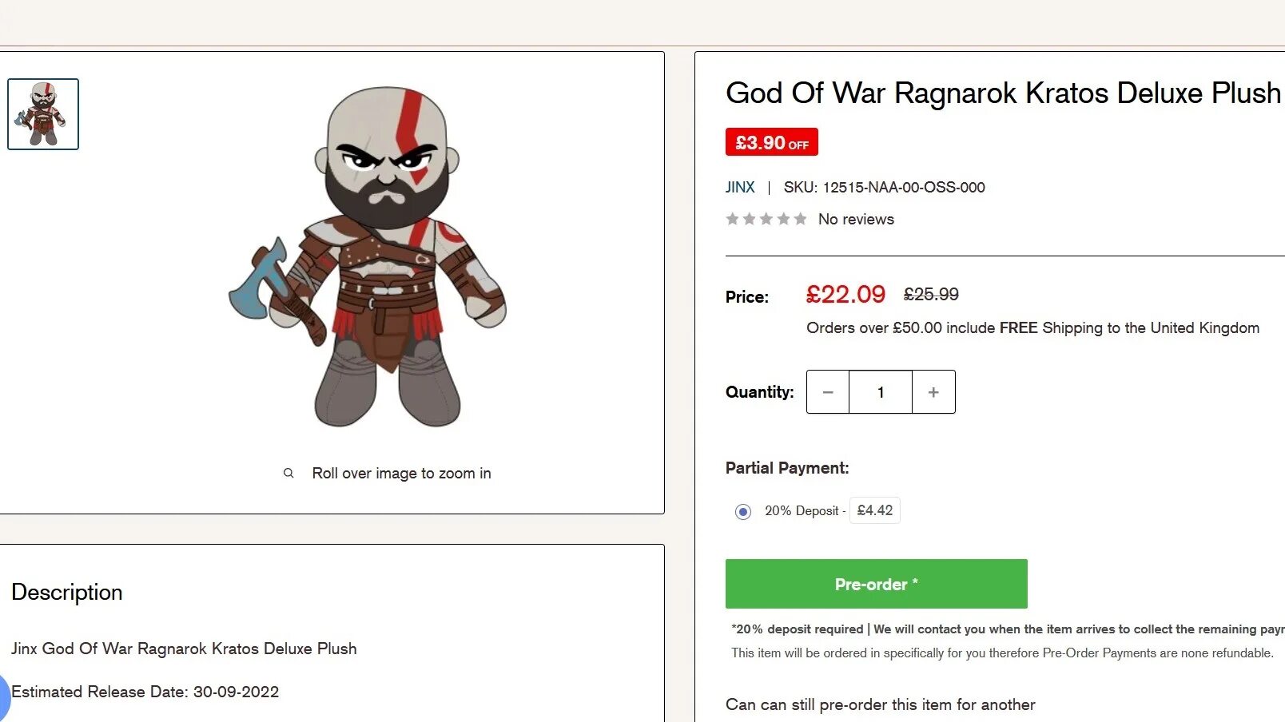Click the red £3.90 OFF badge
Image resolution: width=1285 pixels, height=722 pixels.
click(771, 142)
